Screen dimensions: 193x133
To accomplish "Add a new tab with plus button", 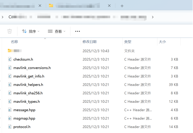I will (122, 6).
